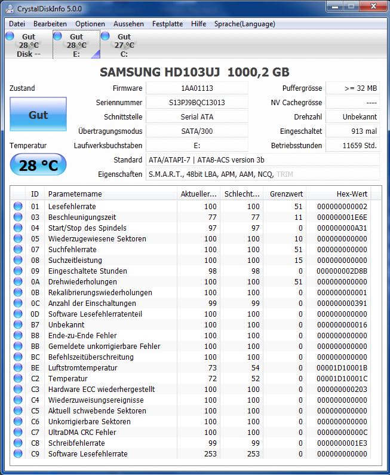Open the Sprache(Language) menu
Screen dimensions: 390x475
coord(245,24)
